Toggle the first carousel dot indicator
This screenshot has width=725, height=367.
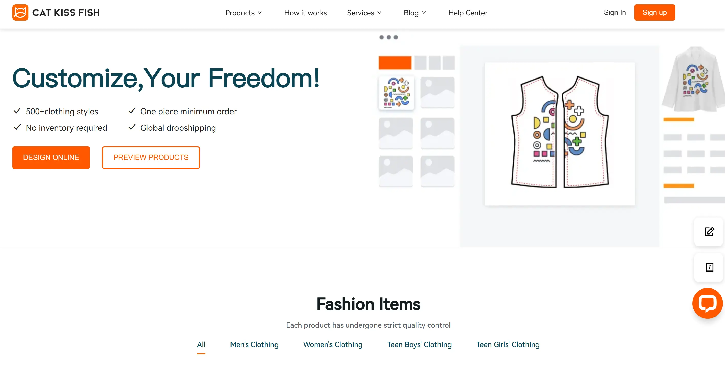click(382, 37)
